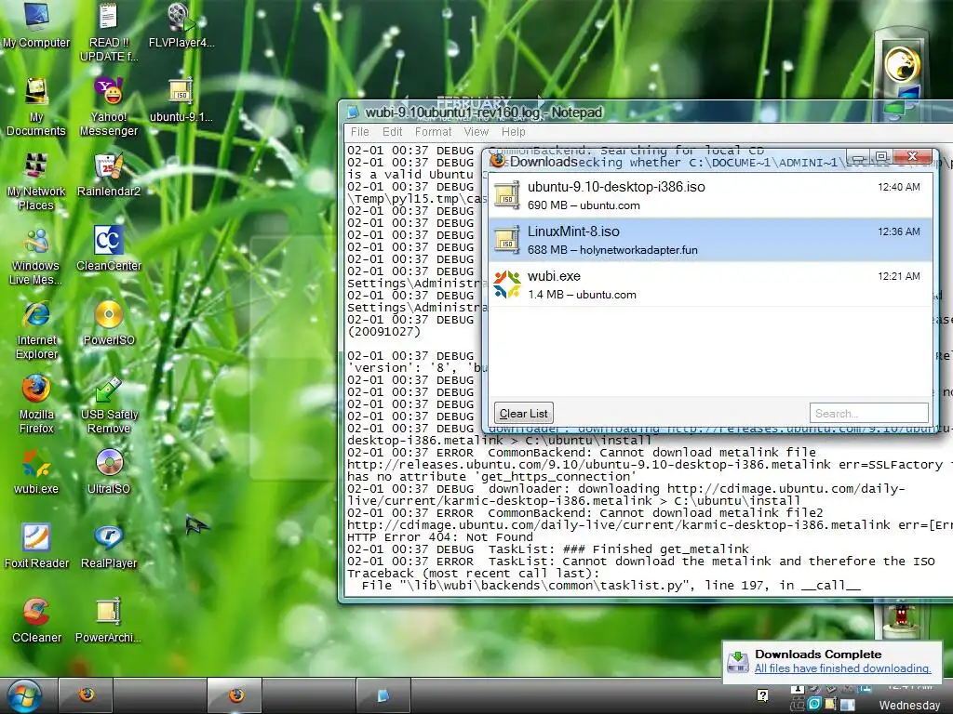Screen dimensions: 953x714
Task: Click the round gold sidebar gadget icon
Action: [902, 64]
